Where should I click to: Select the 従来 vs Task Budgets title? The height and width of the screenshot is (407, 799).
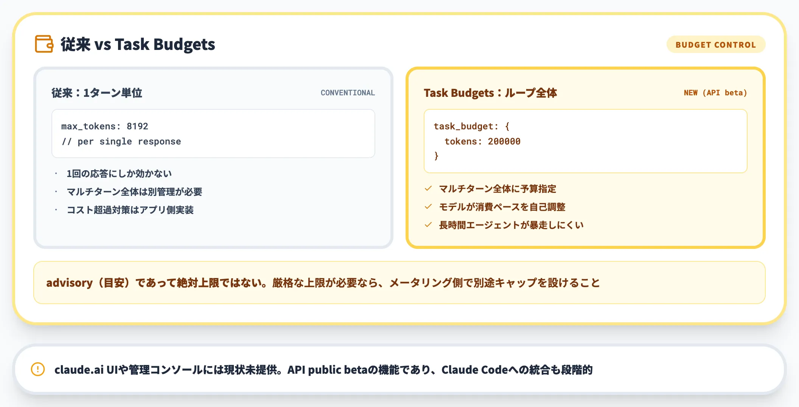click(138, 44)
